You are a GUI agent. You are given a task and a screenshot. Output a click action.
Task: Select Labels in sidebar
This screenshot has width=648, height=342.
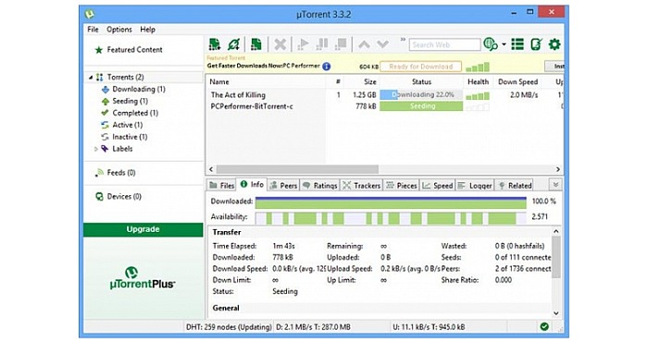point(122,149)
